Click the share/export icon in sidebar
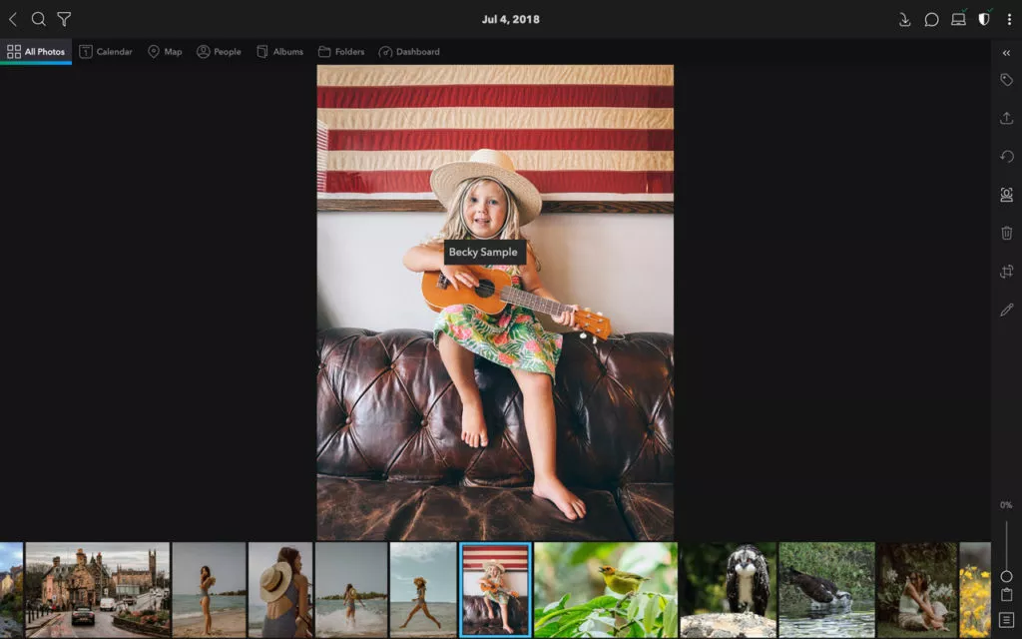This screenshot has height=639, width=1022. click(x=1006, y=118)
